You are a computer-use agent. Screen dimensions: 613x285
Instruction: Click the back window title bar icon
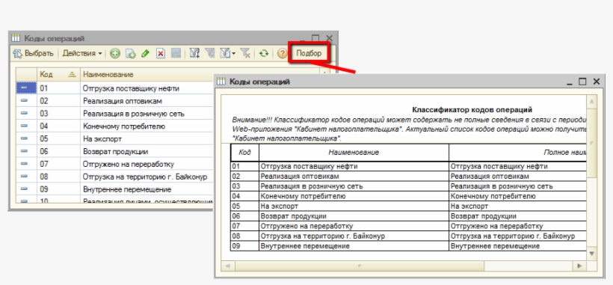16,38
